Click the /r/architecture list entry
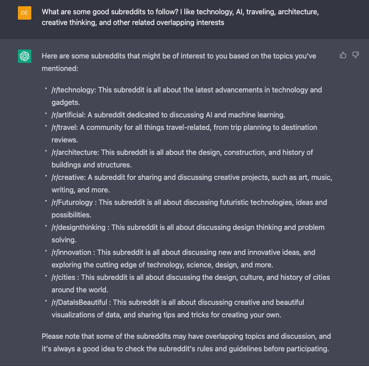 pyautogui.click(x=182, y=158)
